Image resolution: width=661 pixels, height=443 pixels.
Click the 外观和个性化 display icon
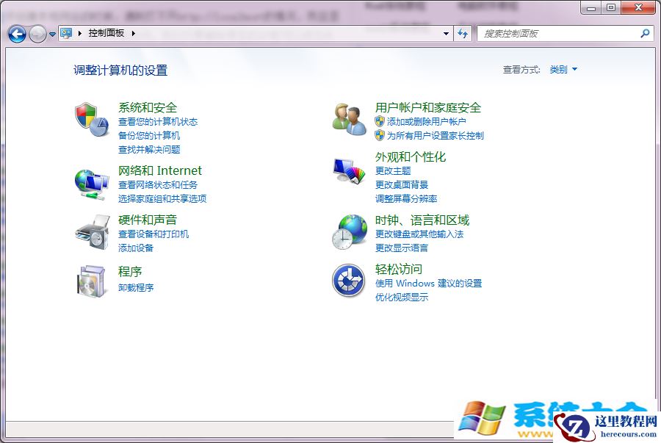click(347, 169)
